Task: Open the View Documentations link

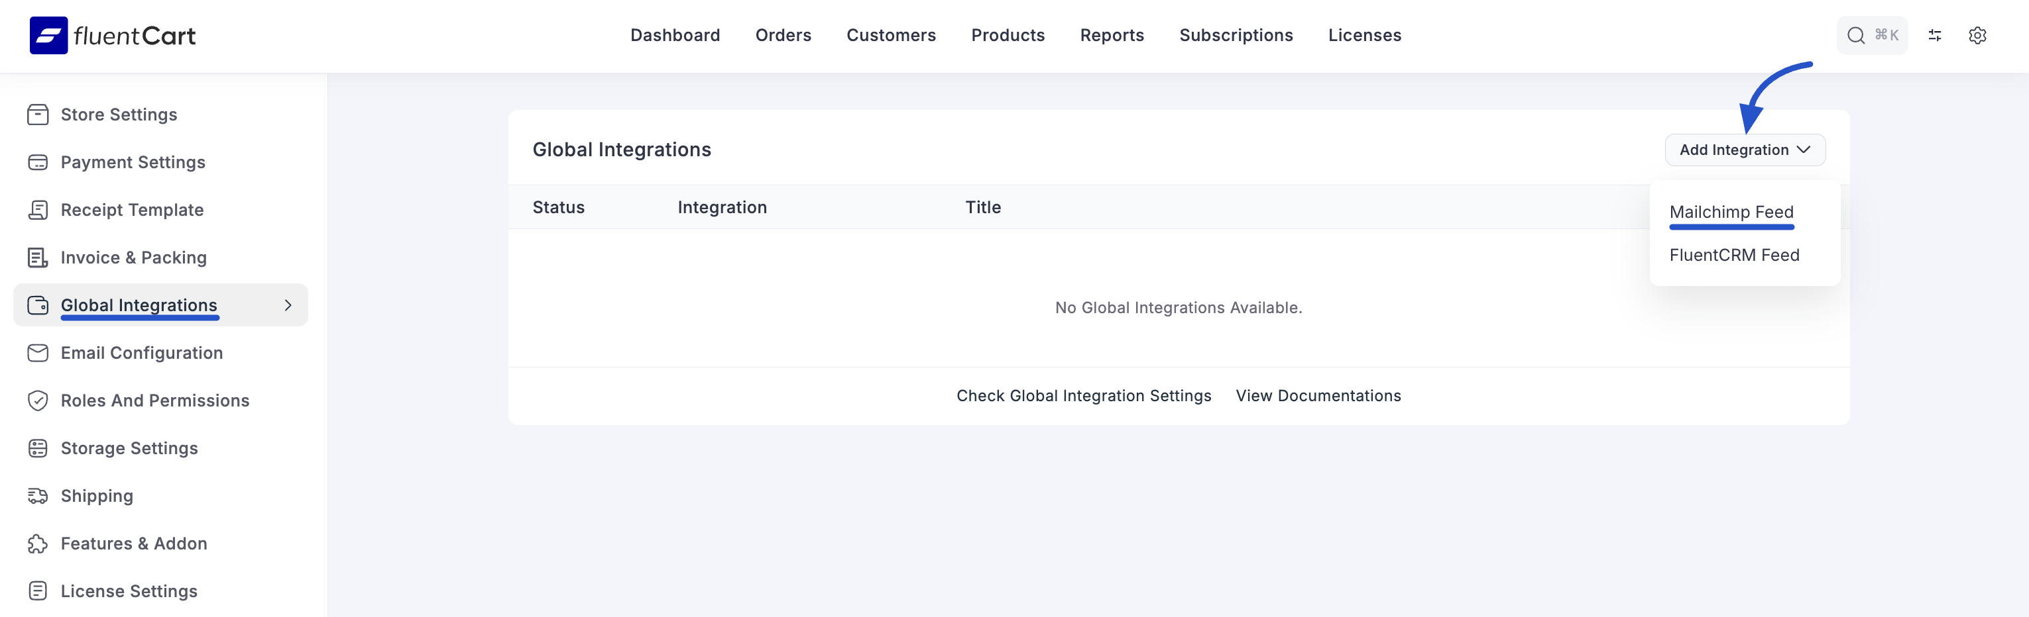Action: pos(1318,396)
